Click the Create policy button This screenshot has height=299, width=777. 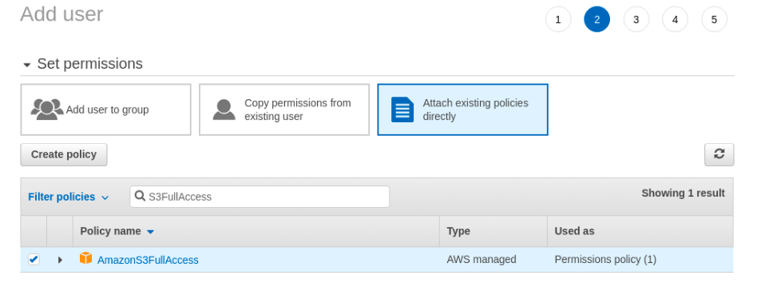pos(64,155)
